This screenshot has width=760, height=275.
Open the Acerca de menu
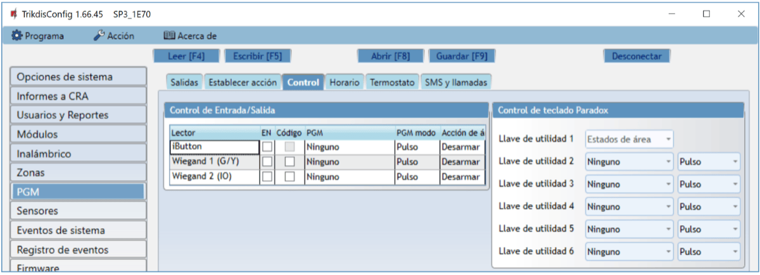(191, 36)
